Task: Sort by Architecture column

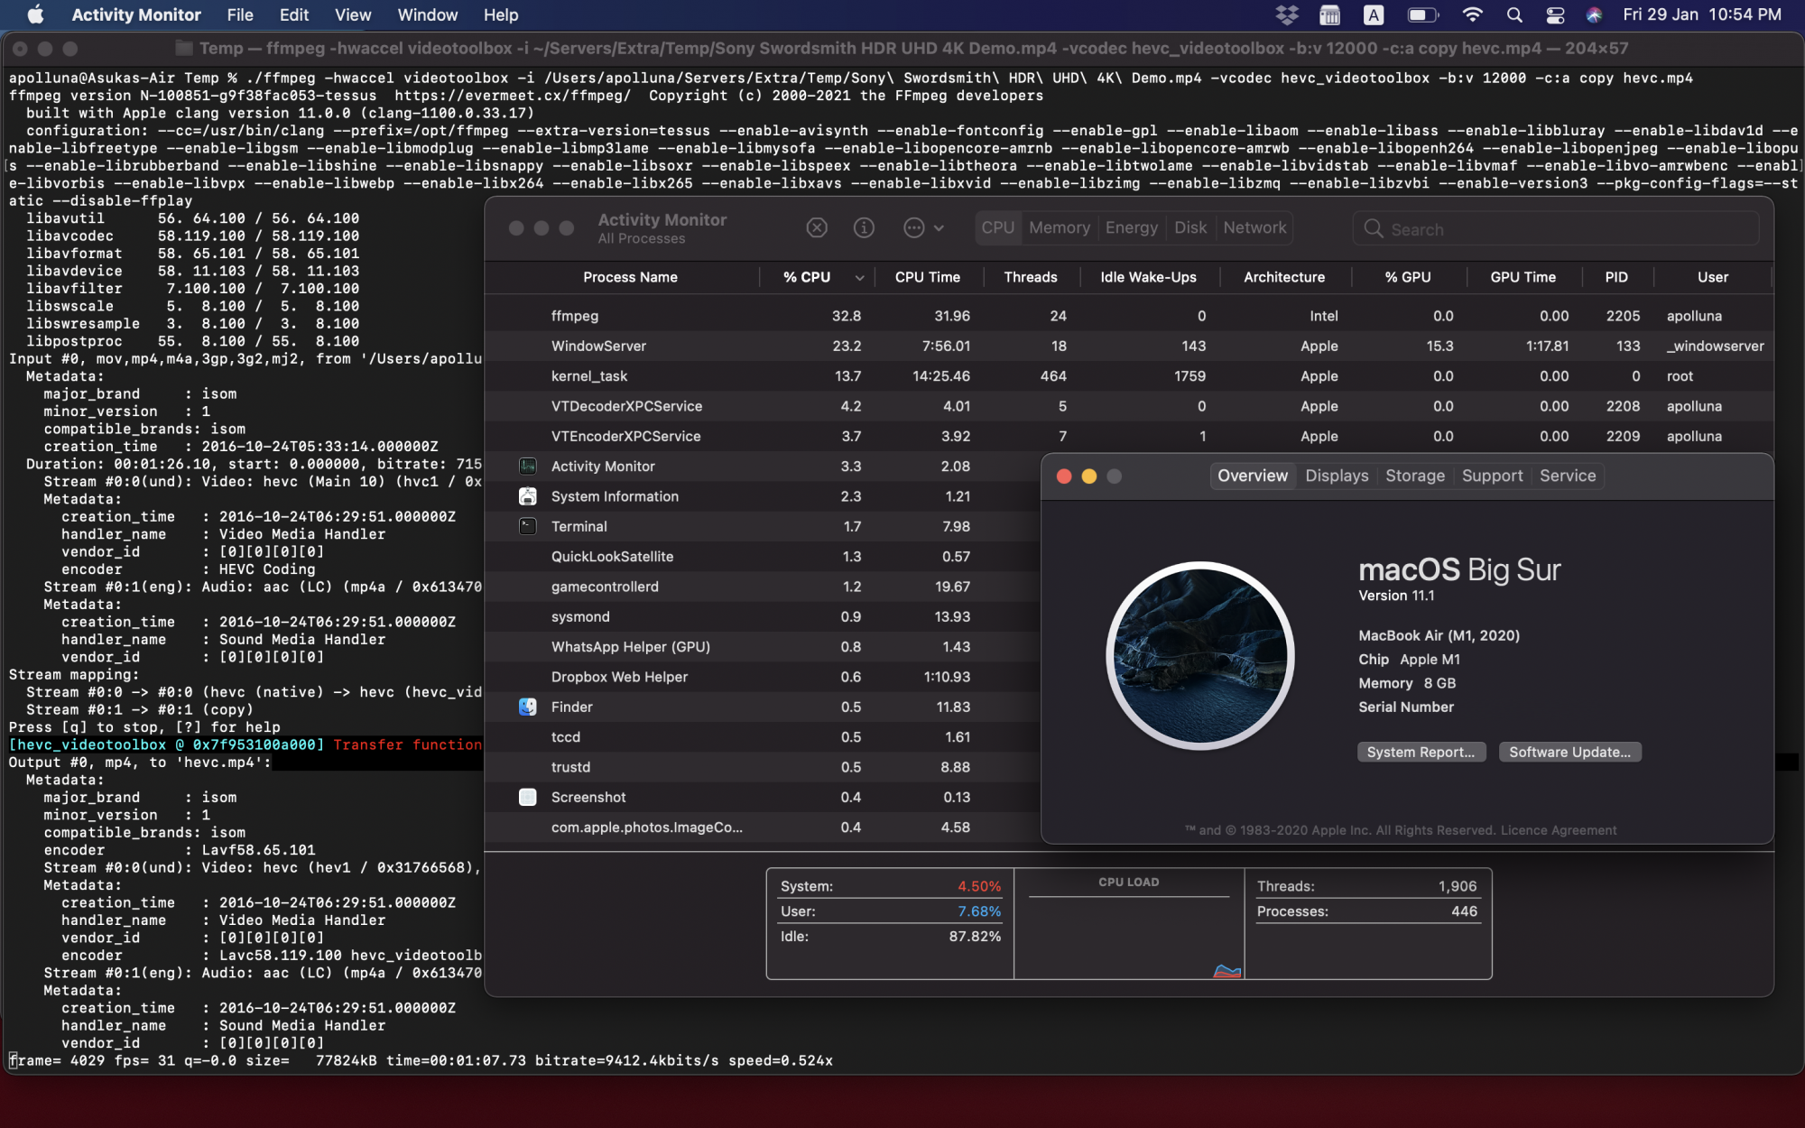Action: tap(1284, 277)
